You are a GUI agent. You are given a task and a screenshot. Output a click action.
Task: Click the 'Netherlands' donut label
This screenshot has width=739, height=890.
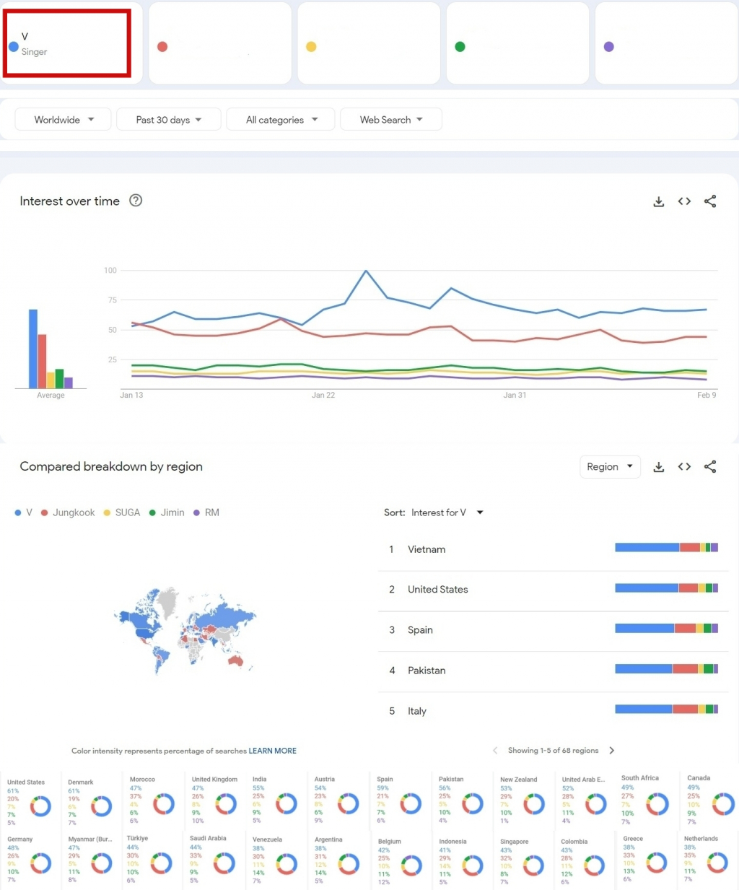click(701, 839)
